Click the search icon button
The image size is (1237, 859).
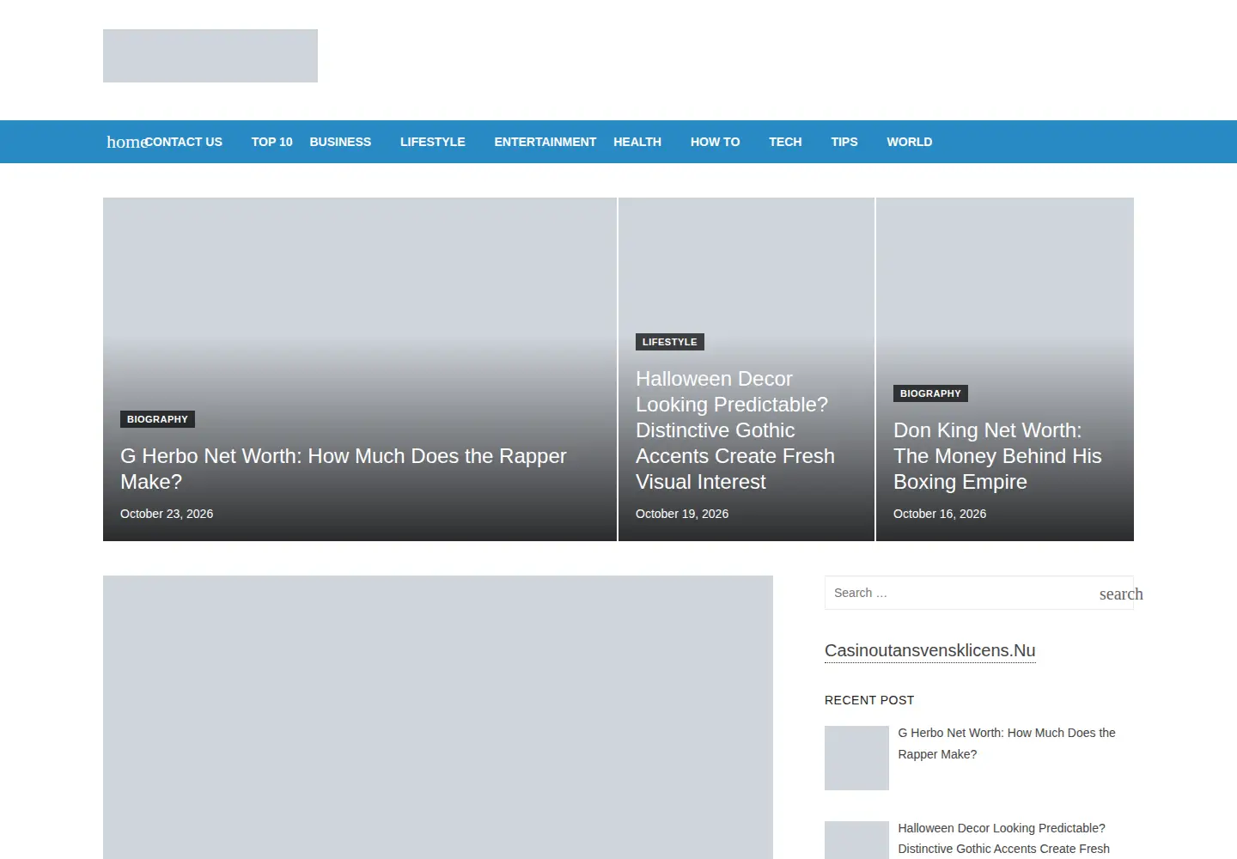(x=1121, y=594)
